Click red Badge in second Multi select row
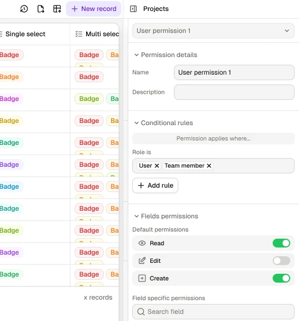299x321 pixels. pyautogui.click(x=89, y=77)
